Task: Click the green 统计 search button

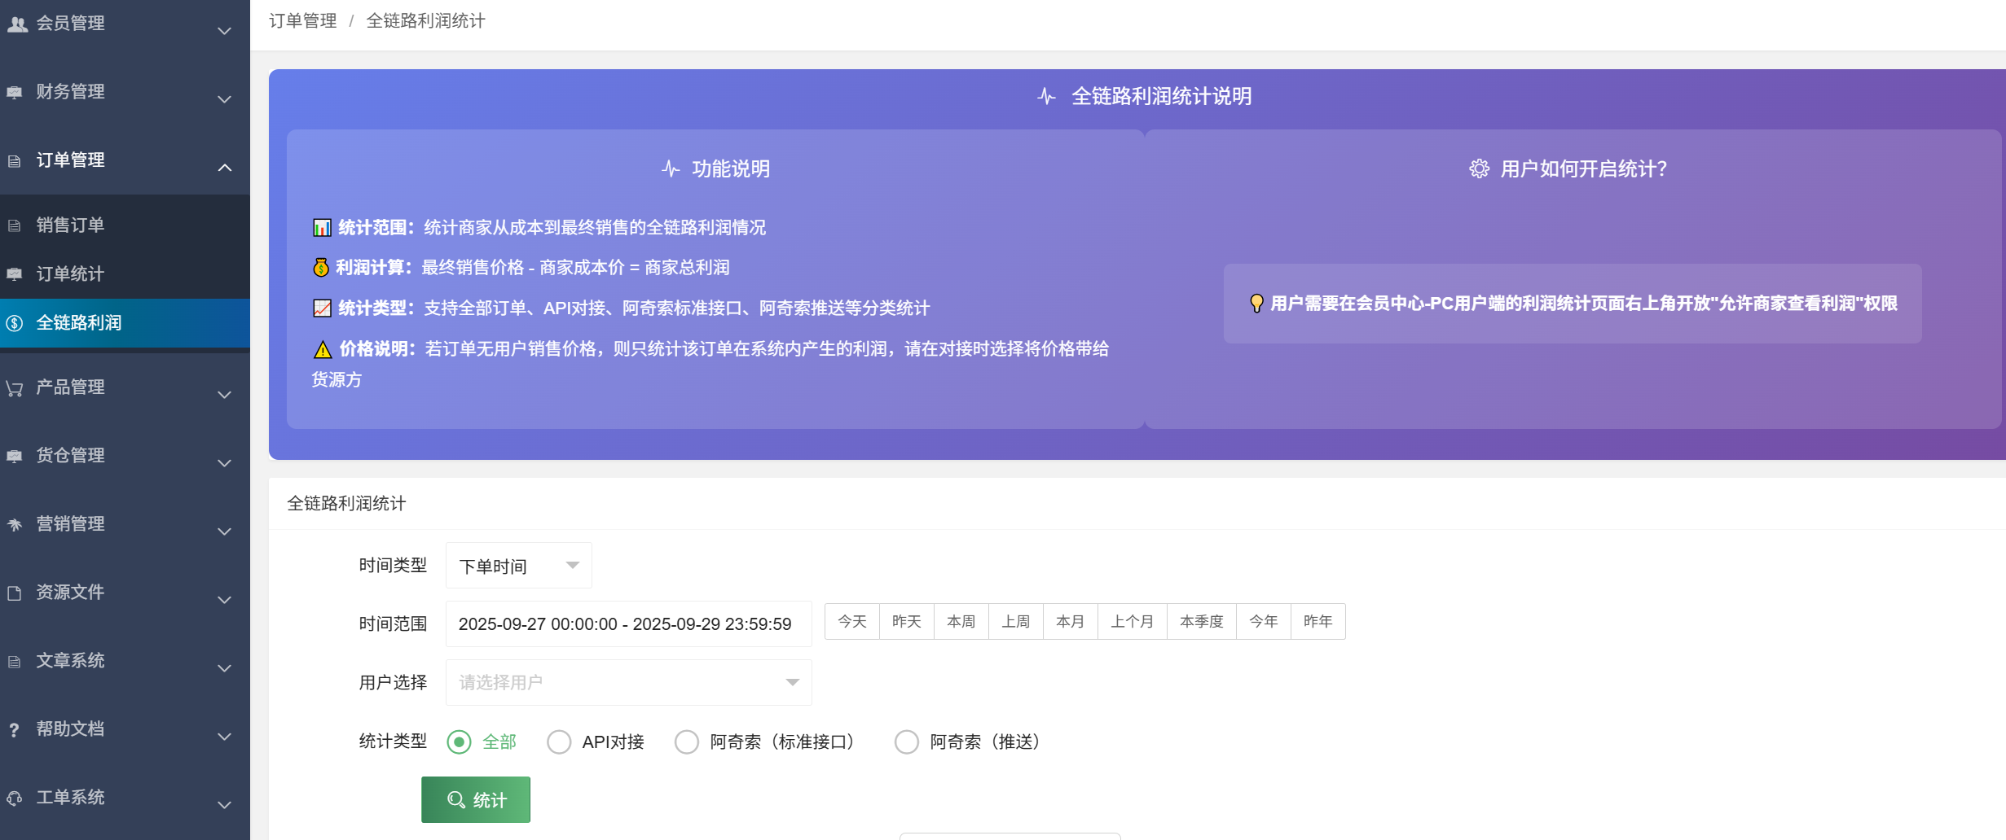Action: click(476, 800)
